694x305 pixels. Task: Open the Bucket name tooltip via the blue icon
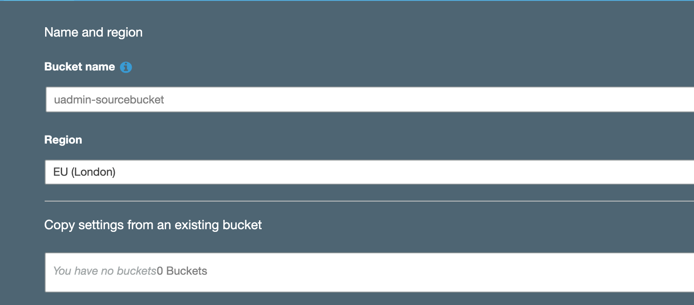(126, 66)
